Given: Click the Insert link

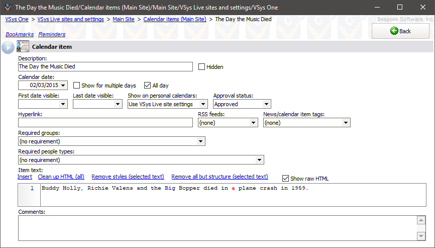Looking at the screenshot, I should pyautogui.click(x=25, y=177).
